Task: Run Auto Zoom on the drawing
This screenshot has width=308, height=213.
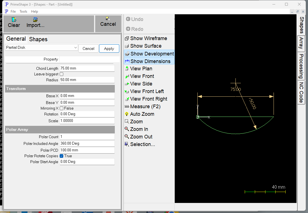Action: point(140,114)
